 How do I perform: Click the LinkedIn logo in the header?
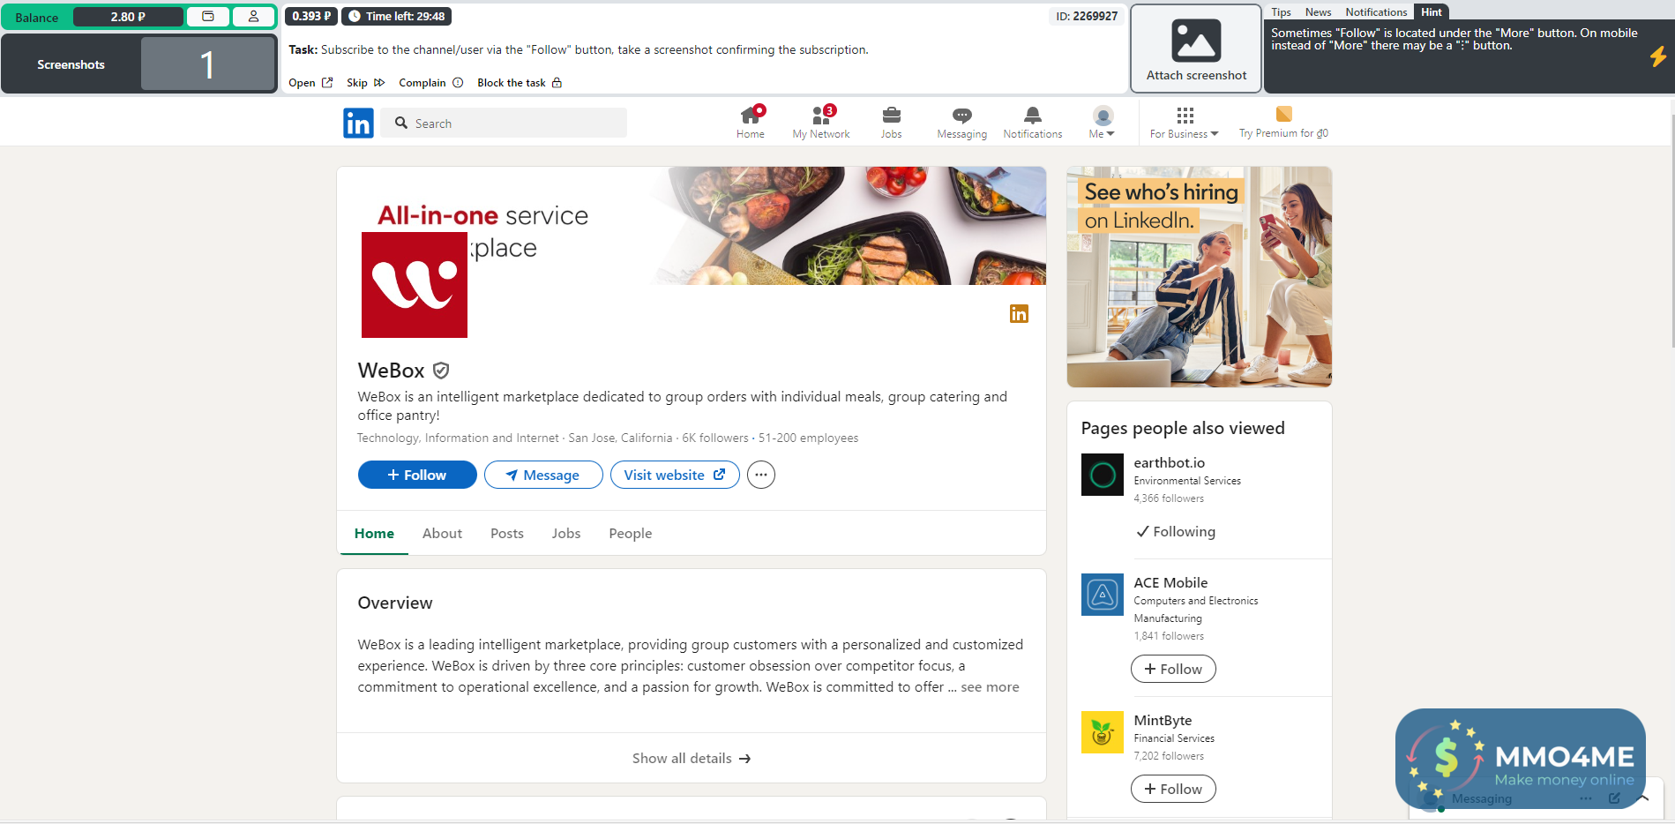click(358, 123)
